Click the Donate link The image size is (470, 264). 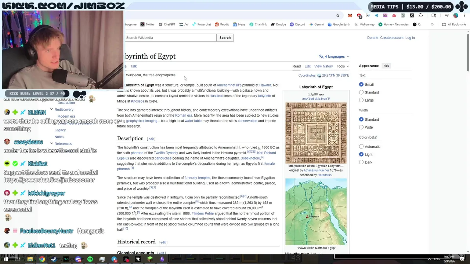373,38
